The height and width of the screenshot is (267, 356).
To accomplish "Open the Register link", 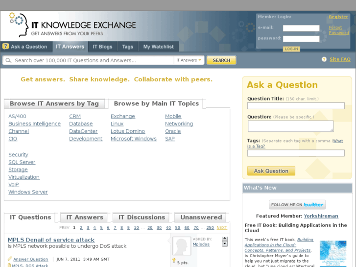I will pyautogui.click(x=338, y=17).
